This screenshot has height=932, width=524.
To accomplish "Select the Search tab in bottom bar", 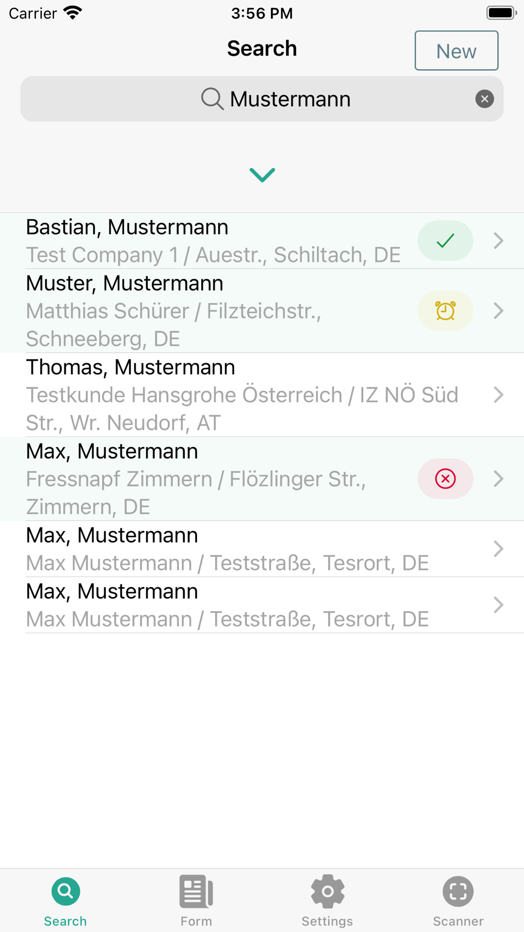I will click(65, 901).
